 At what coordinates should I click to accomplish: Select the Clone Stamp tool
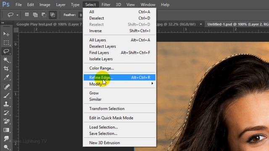(x=6, y=104)
